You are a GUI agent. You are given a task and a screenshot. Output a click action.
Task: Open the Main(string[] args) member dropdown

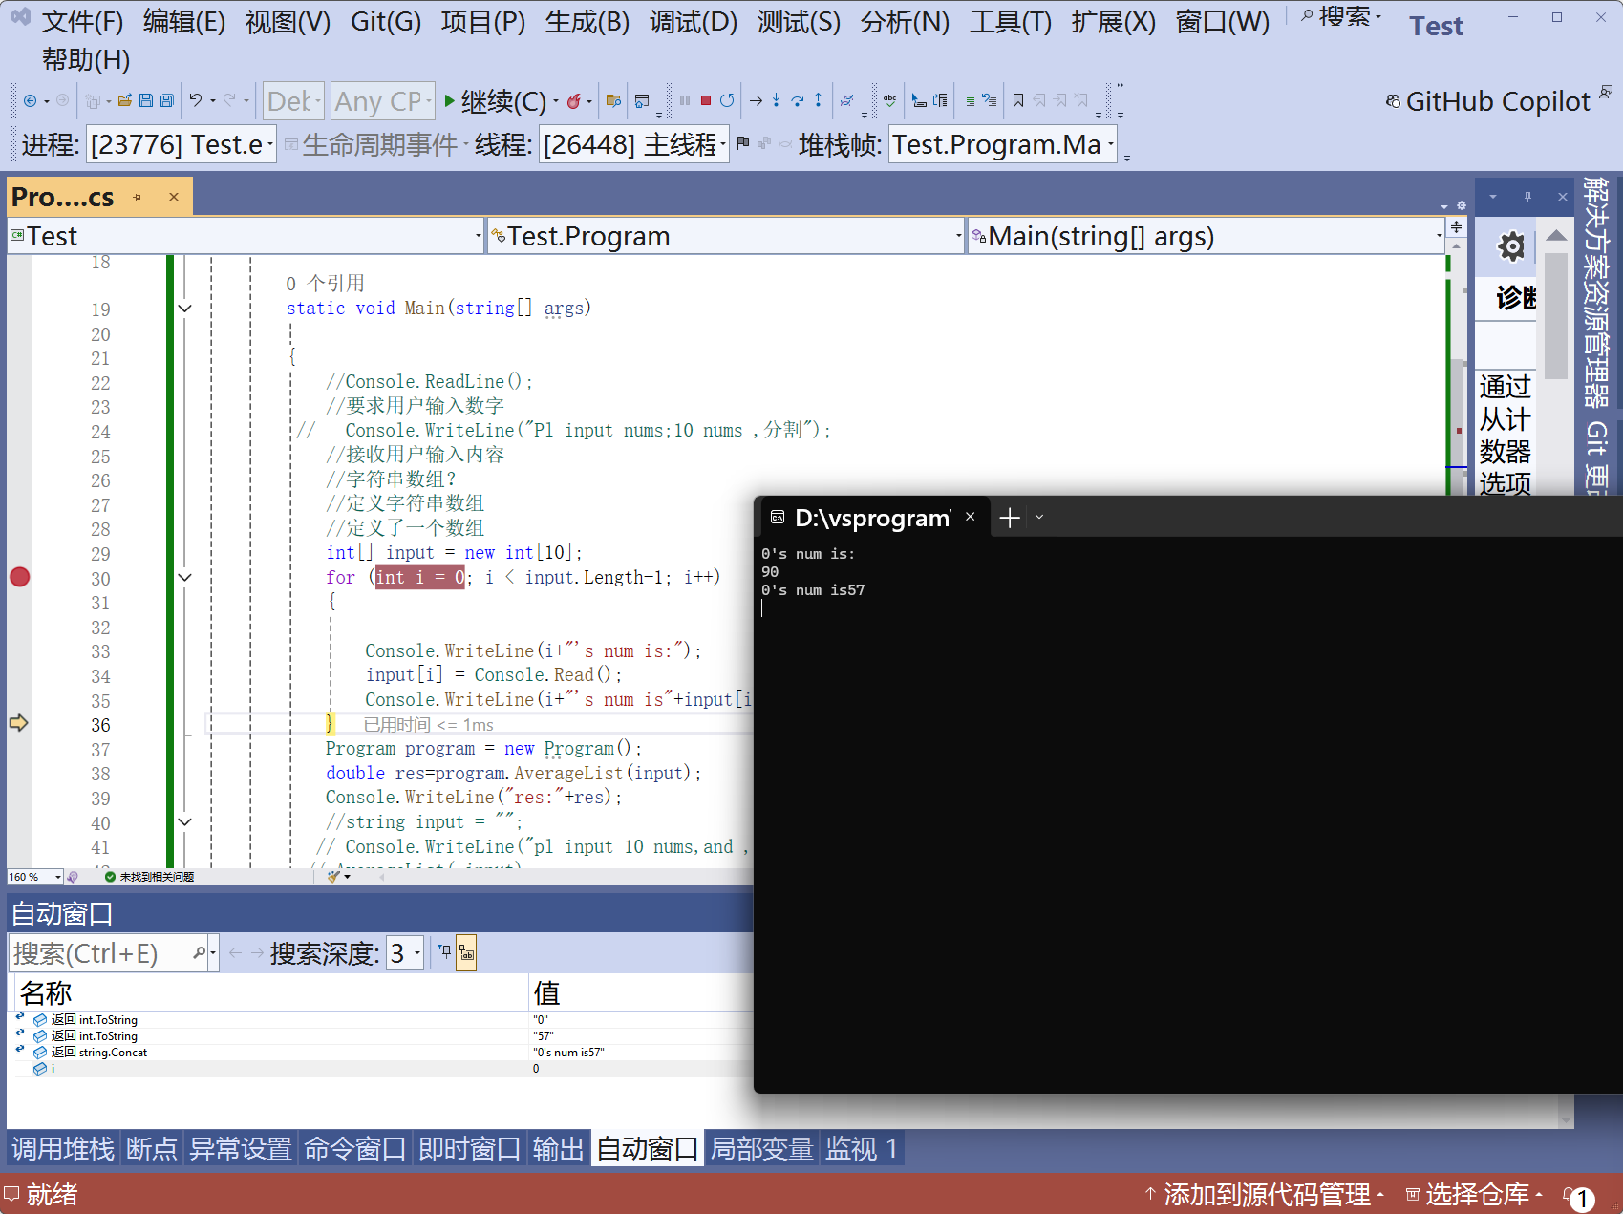[1207, 236]
